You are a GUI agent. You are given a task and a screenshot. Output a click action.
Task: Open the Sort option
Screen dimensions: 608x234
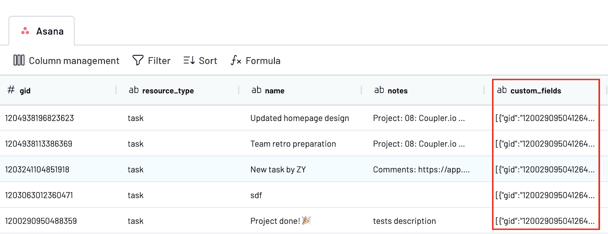coord(207,61)
